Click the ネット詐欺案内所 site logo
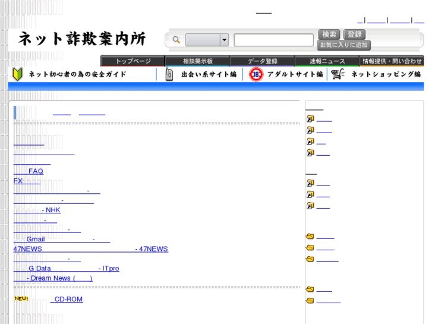Viewport: 432px width, 324px height. tap(82, 39)
